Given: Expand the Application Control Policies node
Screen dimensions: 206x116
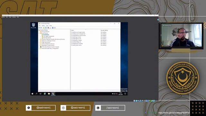Looking at the screenshot, I should pyautogui.click(x=39, y=45).
